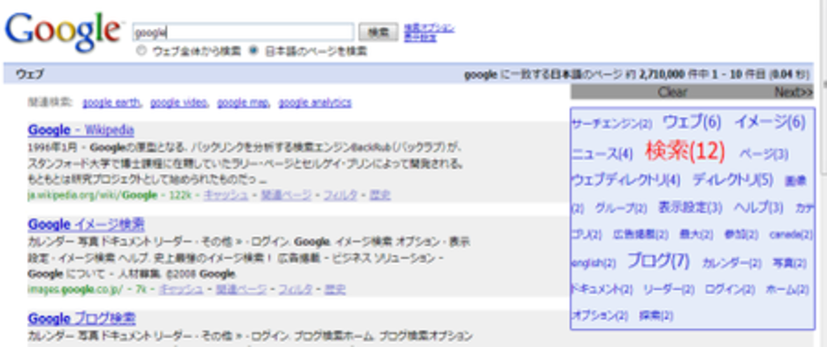Select tag ログイン(2)
The height and width of the screenshot is (347, 827).
pos(730,289)
